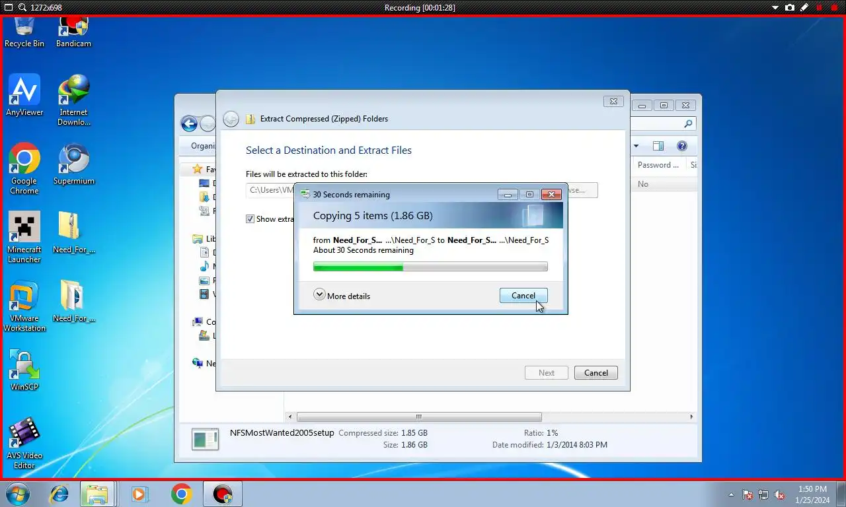Open the AVS Video Editor desktop icon
This screenshot has height=507, width=846.
(x=24, y=443)
